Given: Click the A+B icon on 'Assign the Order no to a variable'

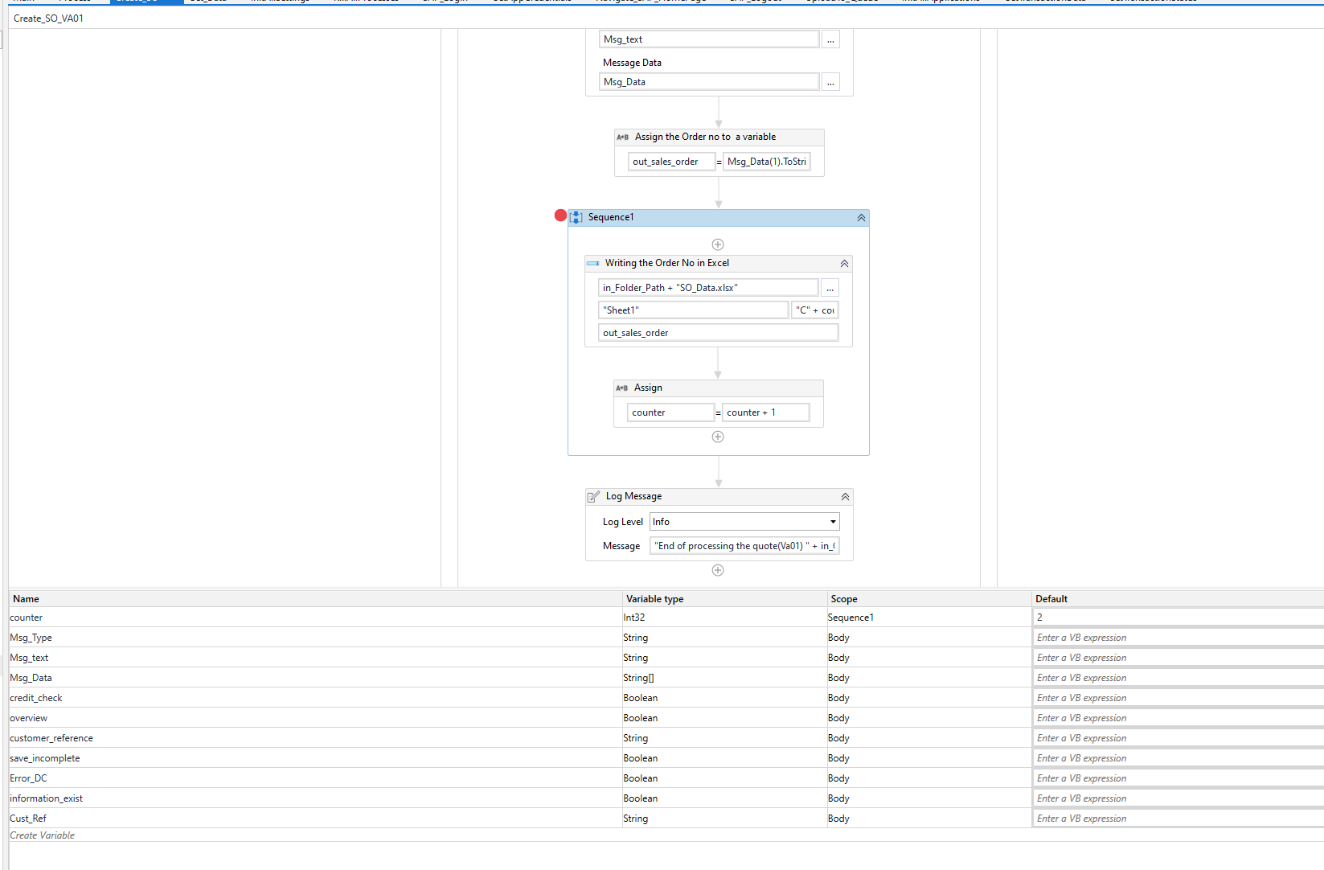Looking at the screenshot, I should [x=621, y=137].
